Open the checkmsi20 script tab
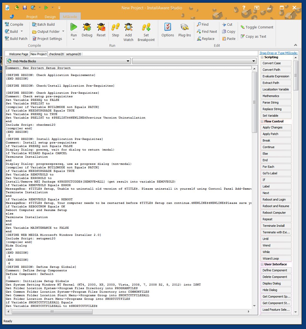This screenshot has width=306, height=329. pyautogui.click(x=56, y=54)
